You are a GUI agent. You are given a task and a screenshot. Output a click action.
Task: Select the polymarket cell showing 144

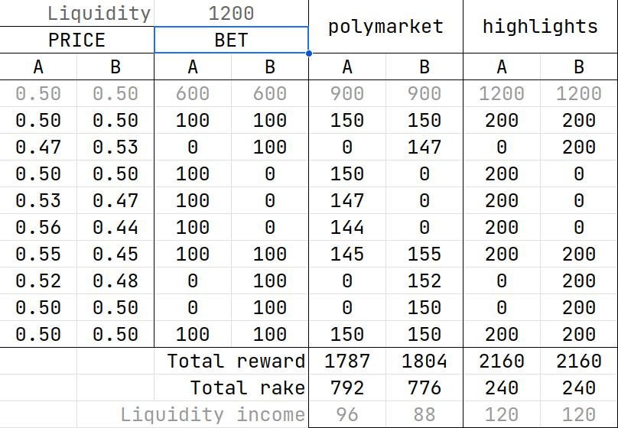point(346,227)
